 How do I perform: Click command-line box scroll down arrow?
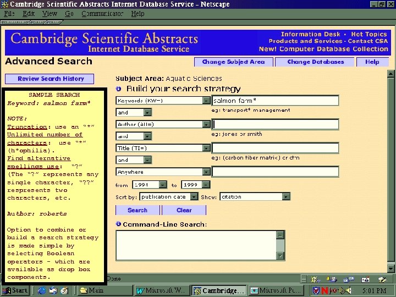pyautogui.click(x=280, y=256)
